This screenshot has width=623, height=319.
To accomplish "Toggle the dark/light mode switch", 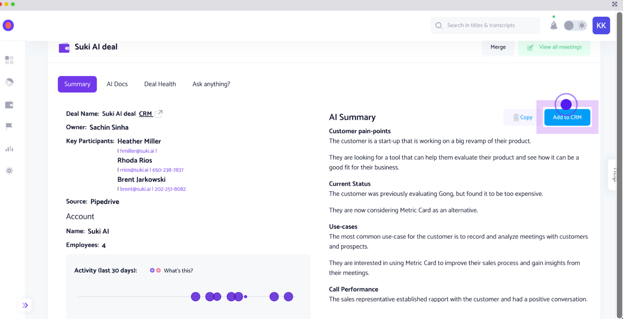I will (x=575, y=26).
